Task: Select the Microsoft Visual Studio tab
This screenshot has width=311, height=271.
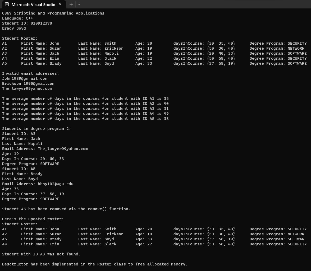Action: pyautogui.click(x=33, y=4)
